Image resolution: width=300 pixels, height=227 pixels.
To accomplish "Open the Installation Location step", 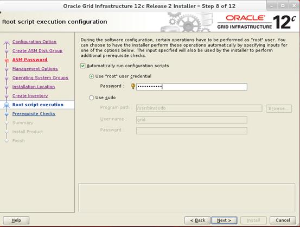I will 34,87.
